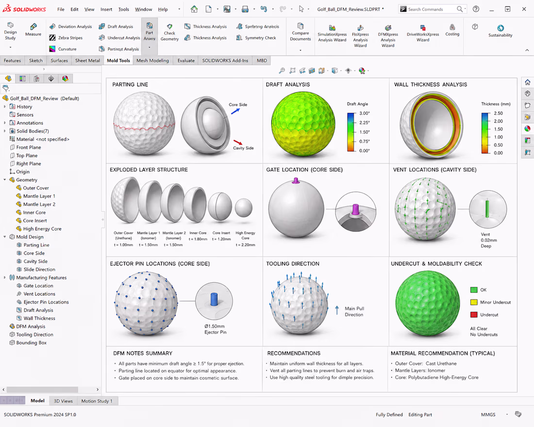Click the Home icon in the task pane
534x427 pixels.
tap(528, 82)
